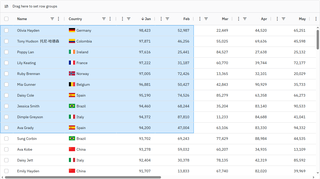Click the Germany cell in the Country column

coord(84,30)
